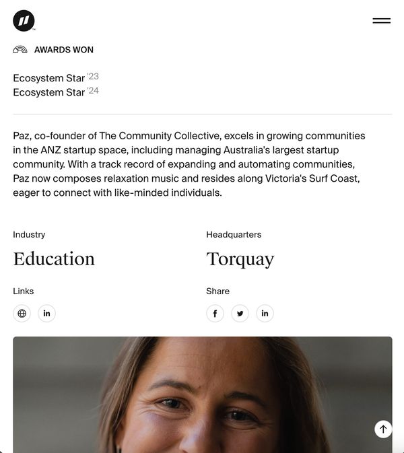Open the website globe link icon
This screenshot has width=404, height=453.
(x=22, y=313)
